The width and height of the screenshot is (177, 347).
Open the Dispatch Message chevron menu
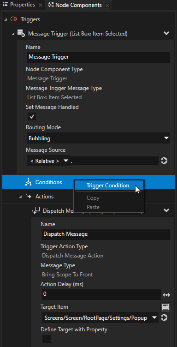166,210
